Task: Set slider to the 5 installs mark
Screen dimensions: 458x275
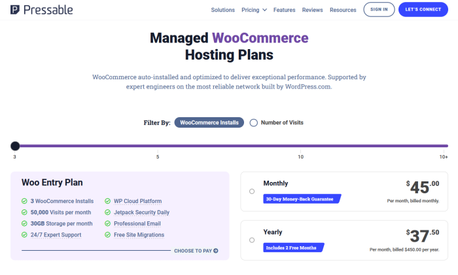Action: pos(158,156)
